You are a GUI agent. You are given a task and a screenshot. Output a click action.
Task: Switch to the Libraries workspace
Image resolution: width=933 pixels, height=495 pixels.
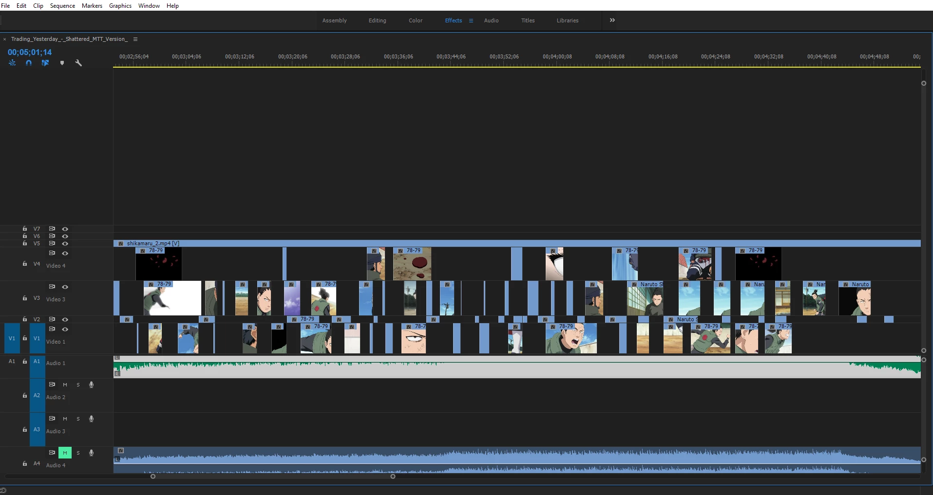(568, 20)
